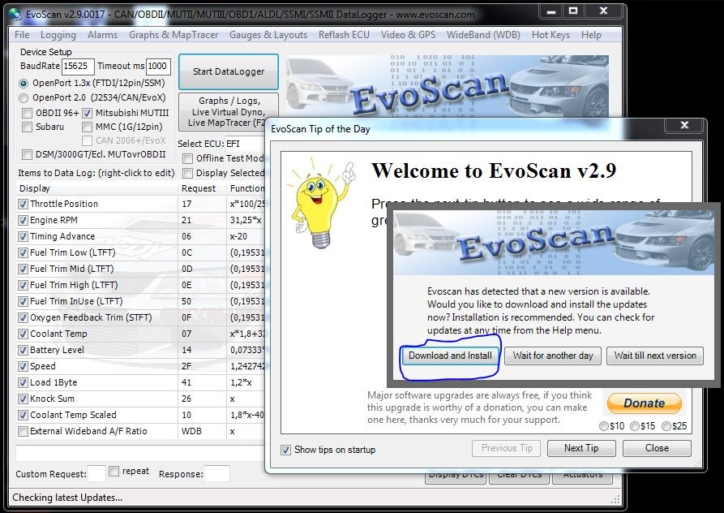Click the Download and Install button
The image size is (724, 513).
point(450,356)
